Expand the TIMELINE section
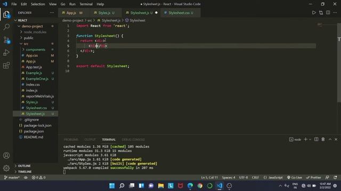The image size is (341, 191). (36, 172)
